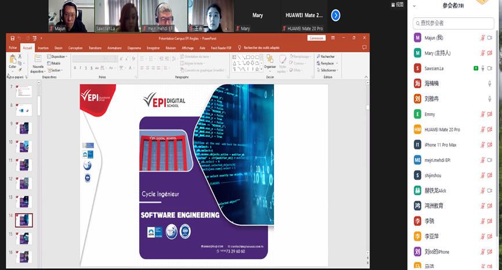Click the Connexion sign-in button
The height and width of the screenshot is (270, 502).
click(316, 38)
